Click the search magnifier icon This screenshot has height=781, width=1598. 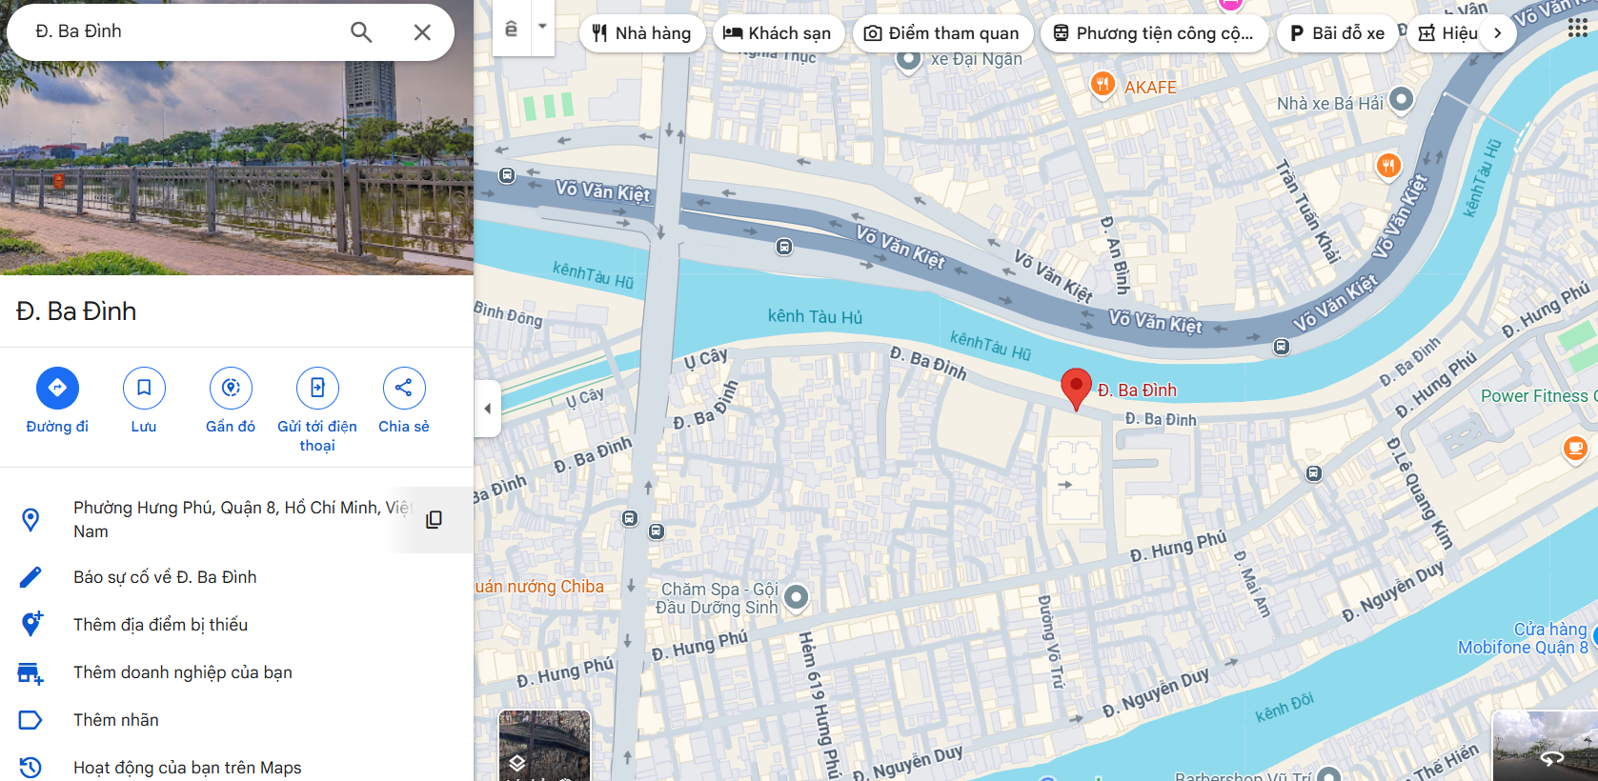pyautogui.click(x=361, y=31)
